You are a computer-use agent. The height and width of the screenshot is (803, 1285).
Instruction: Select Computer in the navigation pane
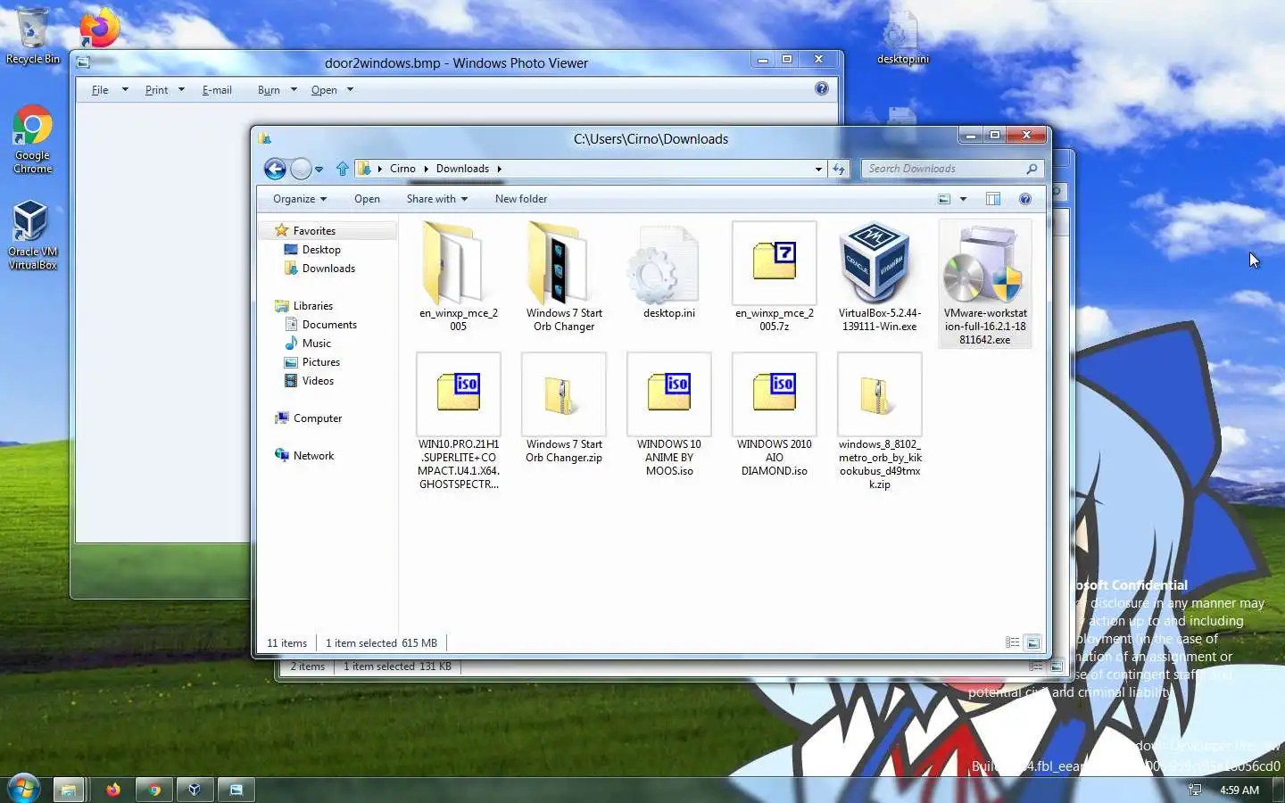click(317, 418)
